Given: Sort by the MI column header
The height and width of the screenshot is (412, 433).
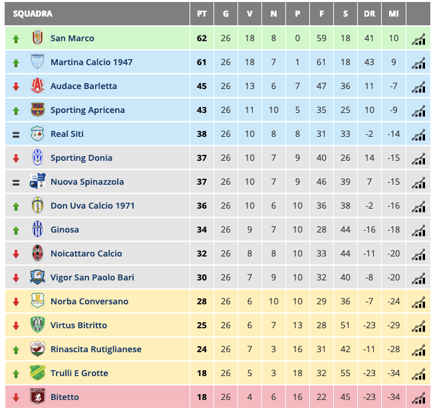Looking at the screenshot, I should click(394, 14).
